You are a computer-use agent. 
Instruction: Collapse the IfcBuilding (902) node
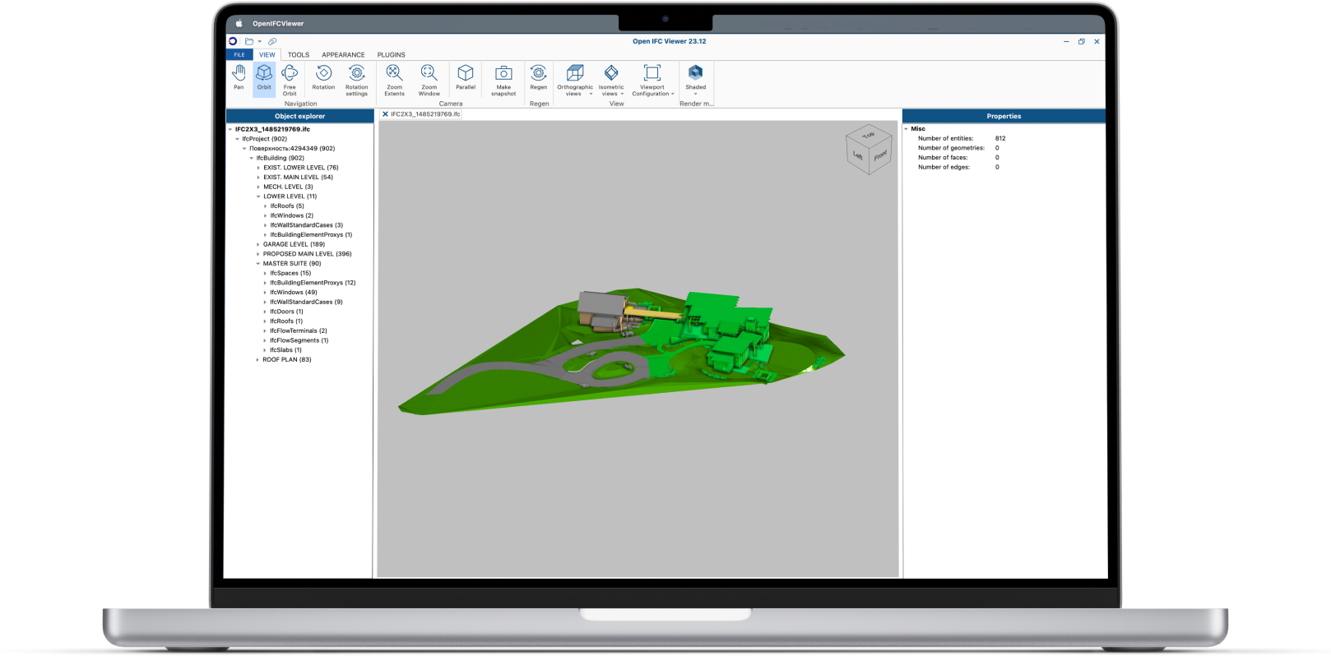[x=252, y=158]
